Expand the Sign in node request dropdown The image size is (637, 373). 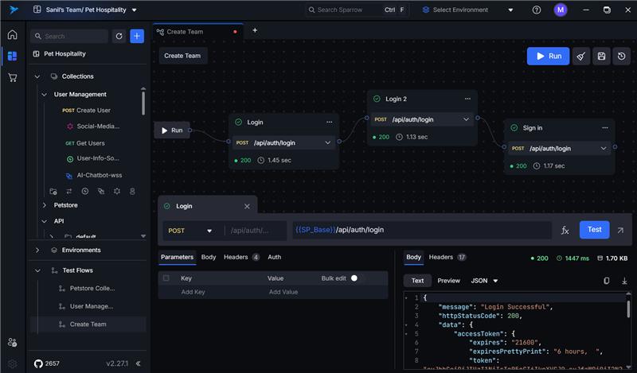(604, 148)
